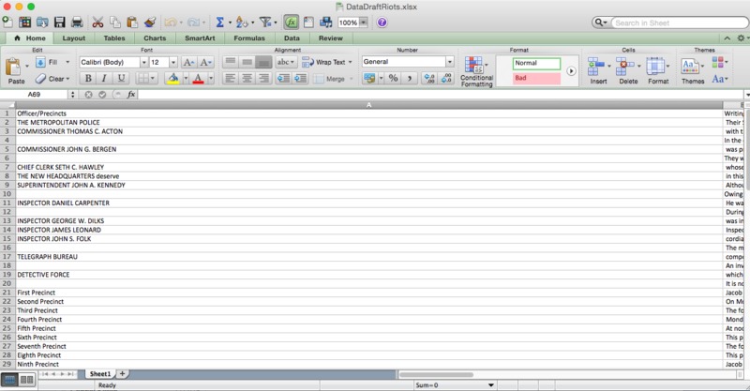Decrease font size with the smaller A

point(205,62)
